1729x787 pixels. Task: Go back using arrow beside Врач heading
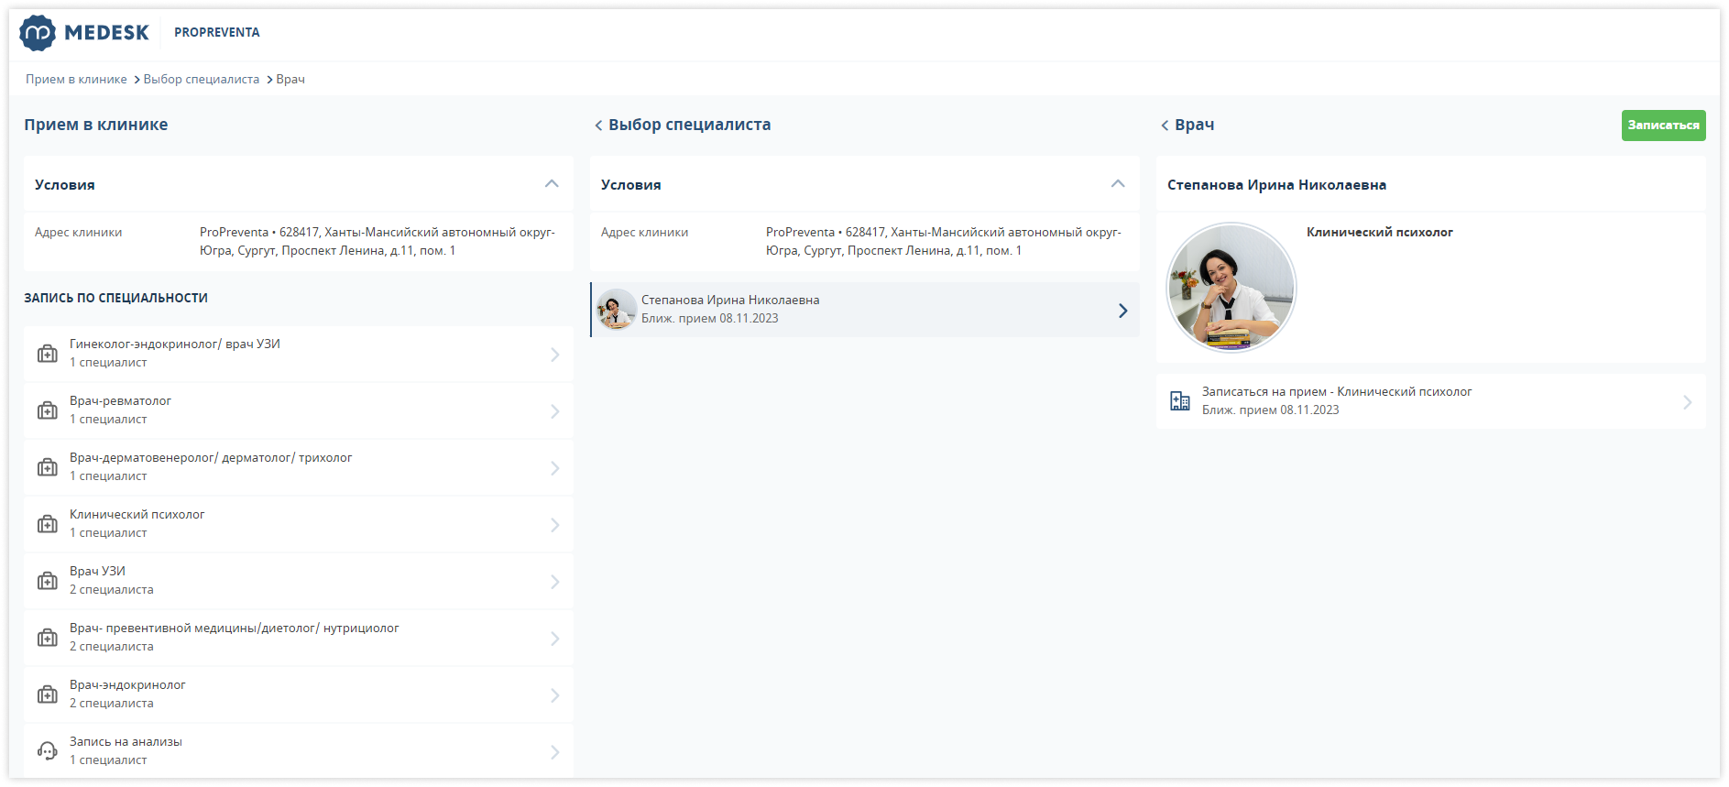[x=1165, y=126]
